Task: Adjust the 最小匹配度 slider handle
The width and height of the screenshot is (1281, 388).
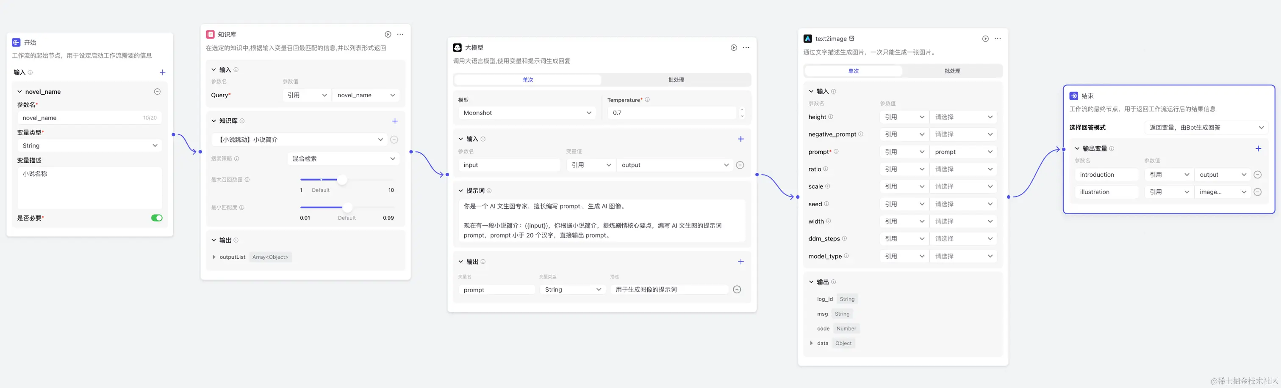Action: pos(347,208)
